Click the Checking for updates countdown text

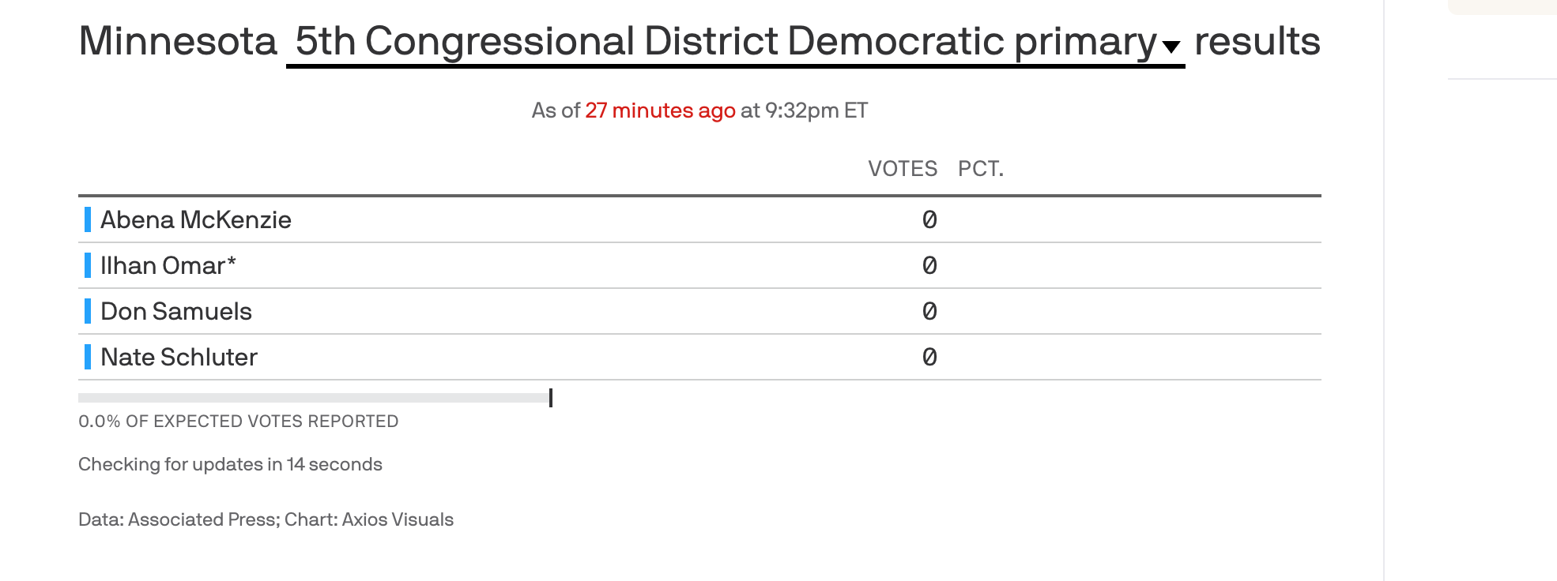(x=230, y=464)
